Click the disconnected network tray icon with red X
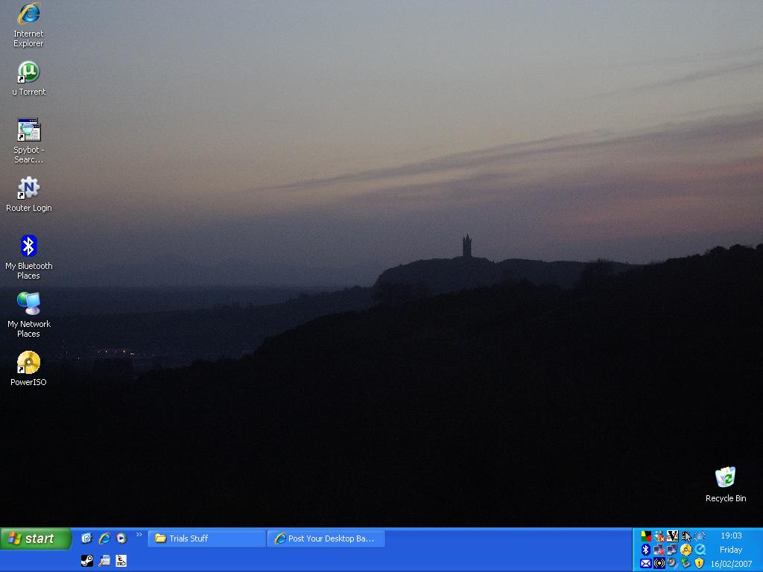Screen dimensions: 763x572 coord(659,550)
